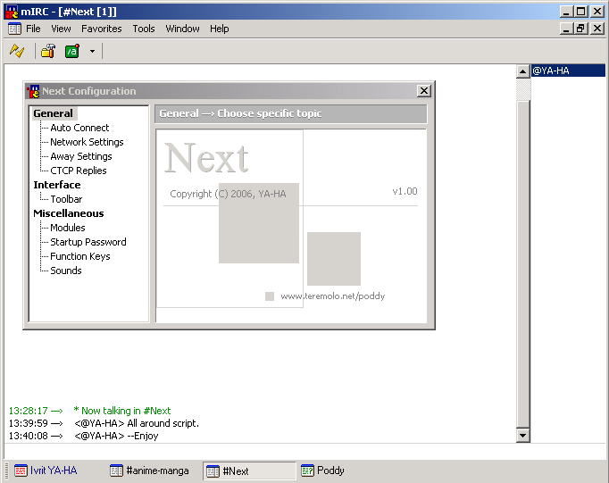Click the connect lightning bolt toolbar icon

(x=17, y=51)
